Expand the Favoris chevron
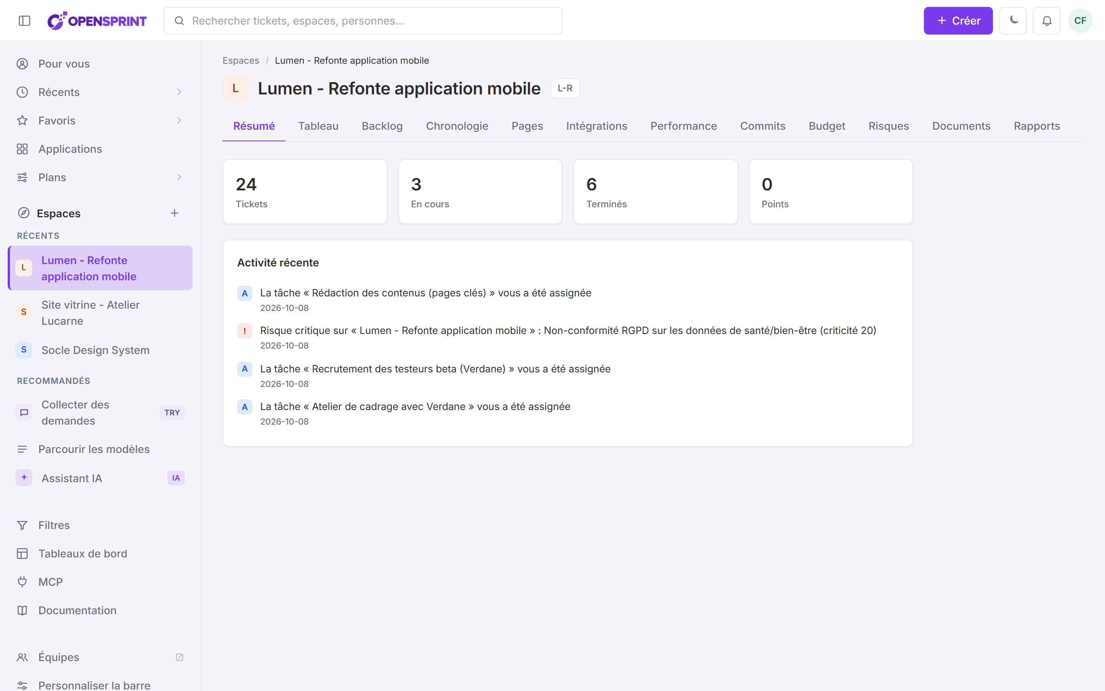Image resolution: width=1105 pixels, height=691 pixels. pos(179,120)
